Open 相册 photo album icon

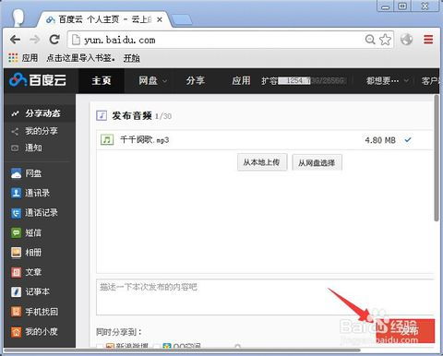point(16,253)
